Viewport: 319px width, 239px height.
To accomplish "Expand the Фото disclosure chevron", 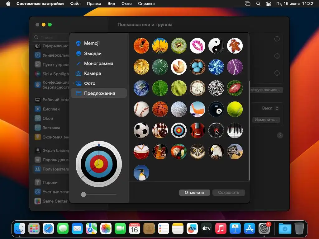I will click(73, 83).
